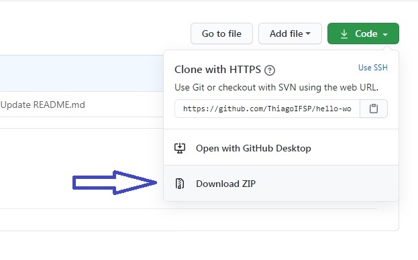Image resolution: width=418 pixels, height=260 pixels.
Task: Click the ZIP file icon
Action: (180, 184)
